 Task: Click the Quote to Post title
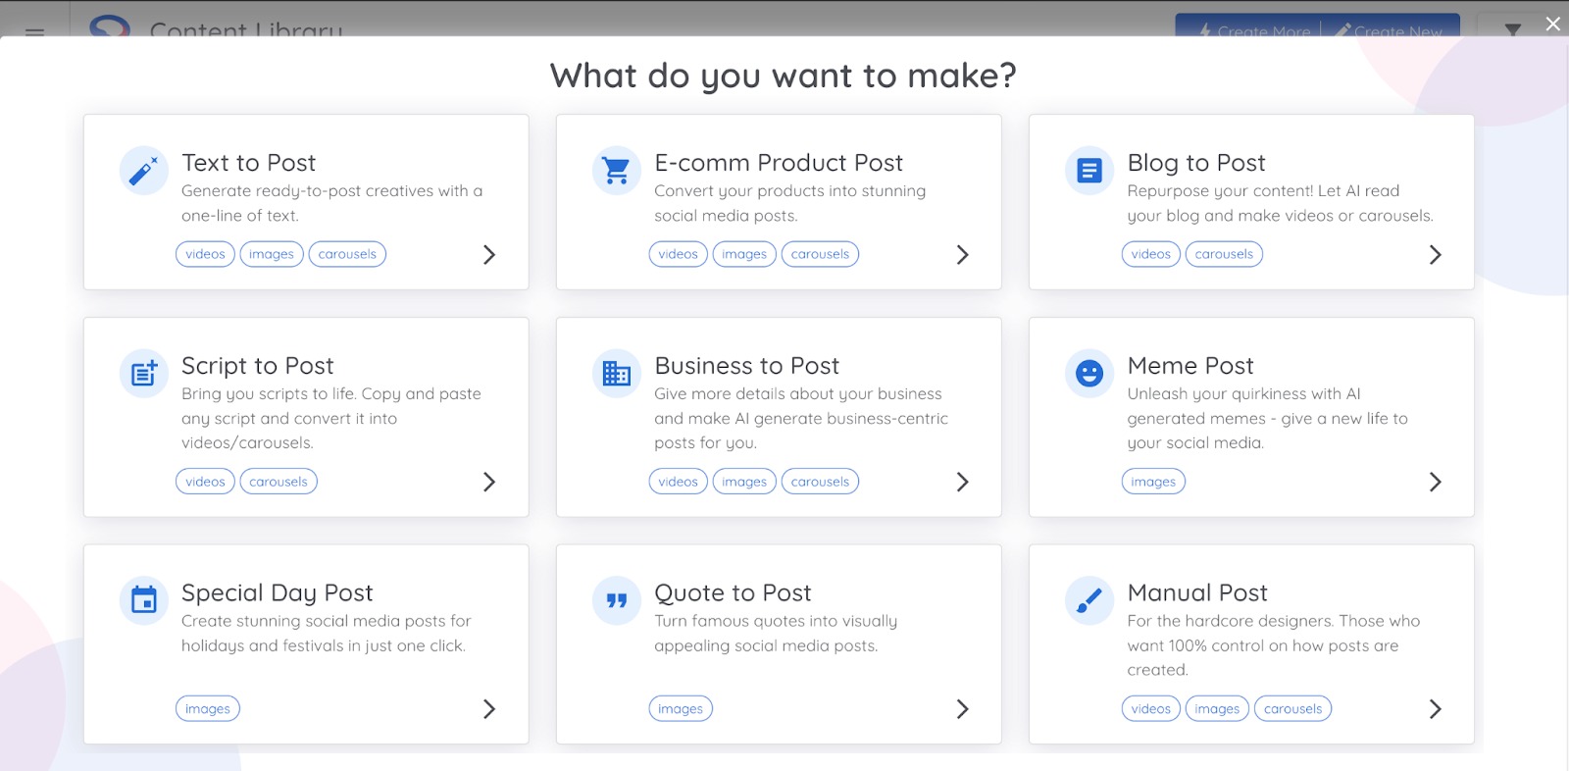(x=733, y=593)
